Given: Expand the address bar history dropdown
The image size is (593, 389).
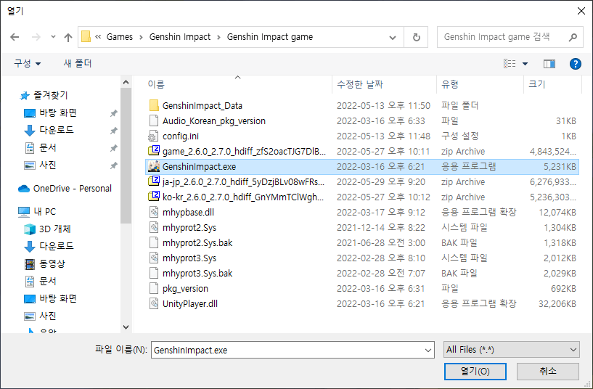Looking at the screenshot, I should [393, 37].
